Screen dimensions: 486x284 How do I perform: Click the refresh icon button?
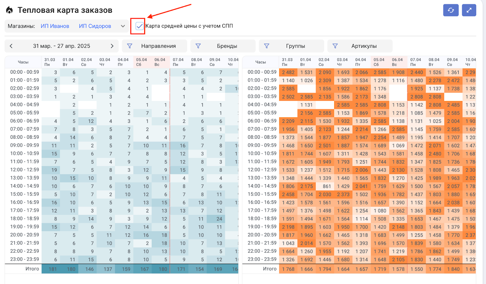pyautogui.click(x=451, y=10)
